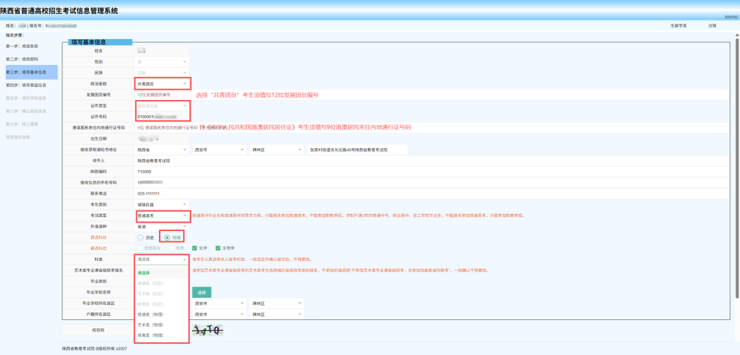Open the 碑林区 dropdown in 毕业学校所在县区 row

pyautogui.click(x=277, y=303)
